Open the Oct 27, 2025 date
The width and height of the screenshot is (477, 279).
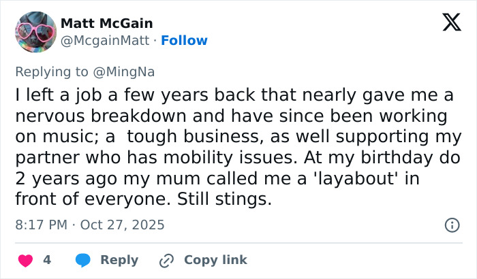pyautogui.click(x=122, y=225)
